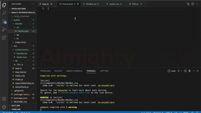The height and width of the screenshot is (113, 201).
Task: Expand the Outline section
Action: pos(23,105)
